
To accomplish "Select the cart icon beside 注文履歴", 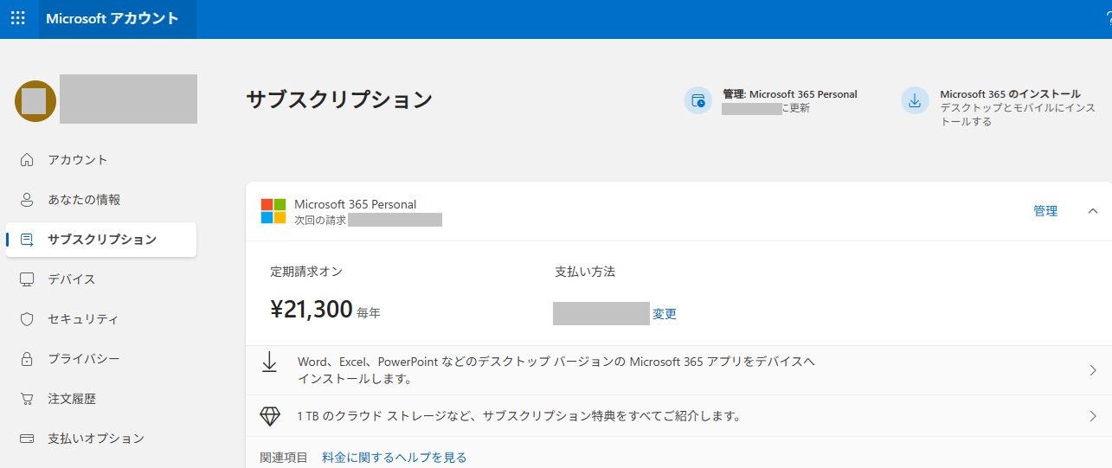I will [x=27, y=399].
